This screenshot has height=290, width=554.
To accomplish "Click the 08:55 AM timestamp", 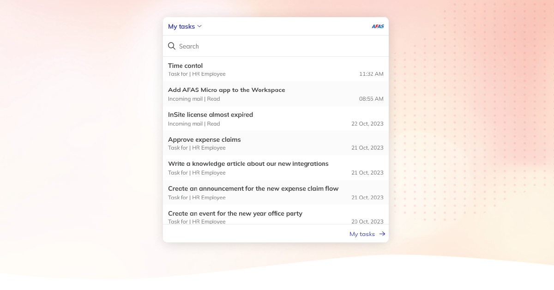I will [x=371, y=99].
